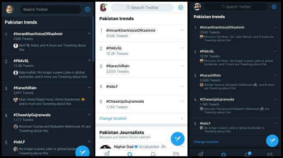
Task: Open #ChaseUpGujranwala trend in right panel
Action: (217, 99)
